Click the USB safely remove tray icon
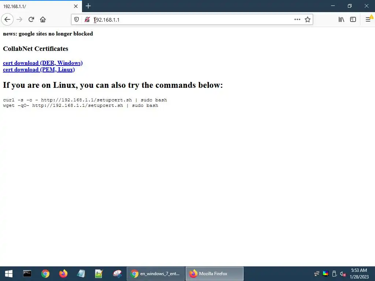This screenshot has width=375, height=281. [334, 274]
